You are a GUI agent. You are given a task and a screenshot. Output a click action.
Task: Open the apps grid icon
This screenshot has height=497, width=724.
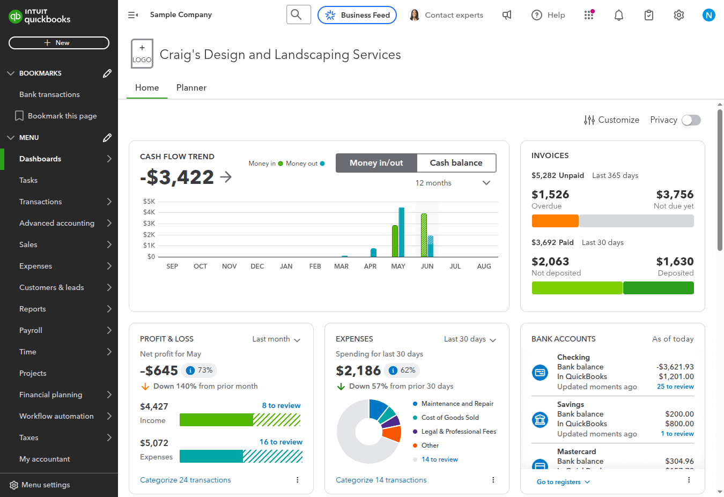pyautogui.click(x=589, y=15)
